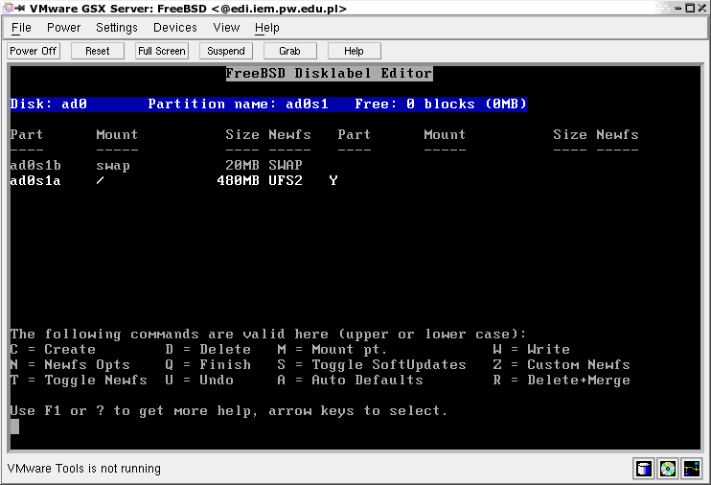This screenshot has width=711, height=485.
Task: Click the 'Use F1 or ?' help line
Action: pos(229,411)
